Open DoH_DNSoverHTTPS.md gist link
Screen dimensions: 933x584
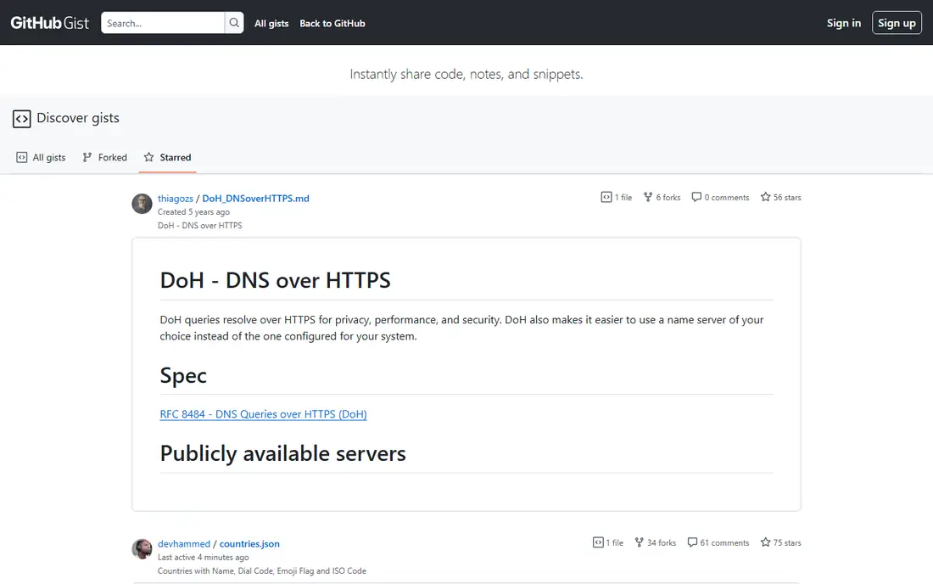coord(256,199)
